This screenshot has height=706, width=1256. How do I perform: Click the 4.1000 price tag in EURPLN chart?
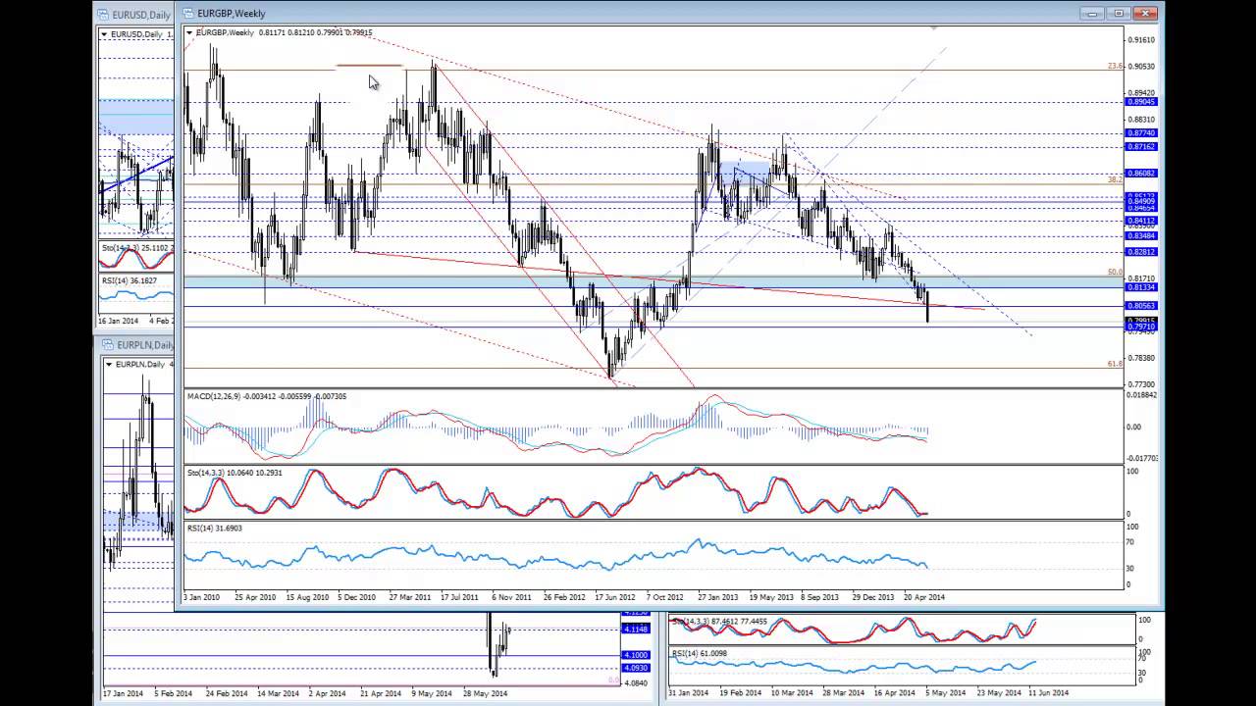click(635, 655)
